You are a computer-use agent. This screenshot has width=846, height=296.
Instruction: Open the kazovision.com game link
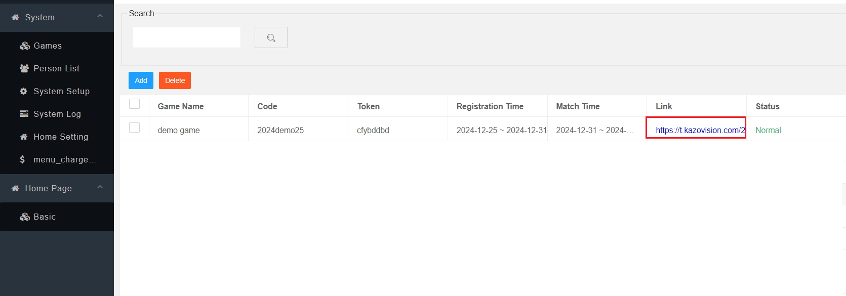pos(700,130)
